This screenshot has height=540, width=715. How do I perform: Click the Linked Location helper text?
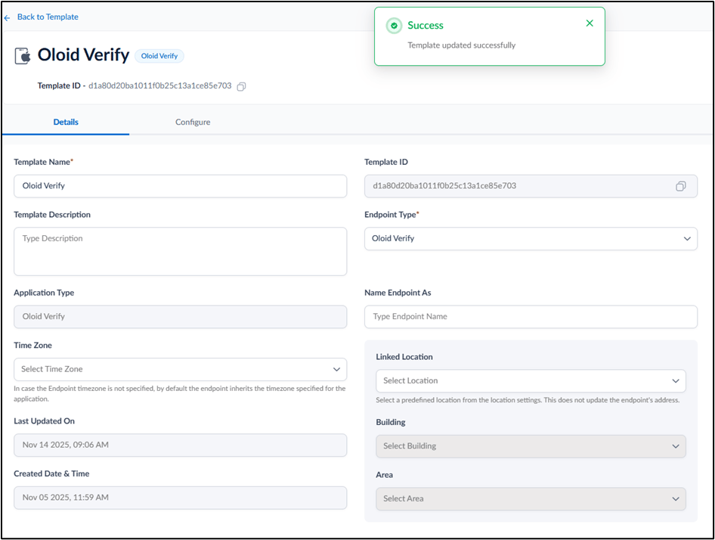pos(528,400)
